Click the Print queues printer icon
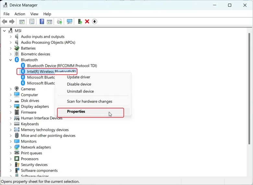 pos(17,153)
